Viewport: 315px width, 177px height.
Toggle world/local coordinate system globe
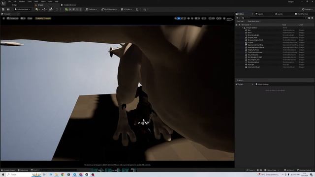(x=189, y=18)
